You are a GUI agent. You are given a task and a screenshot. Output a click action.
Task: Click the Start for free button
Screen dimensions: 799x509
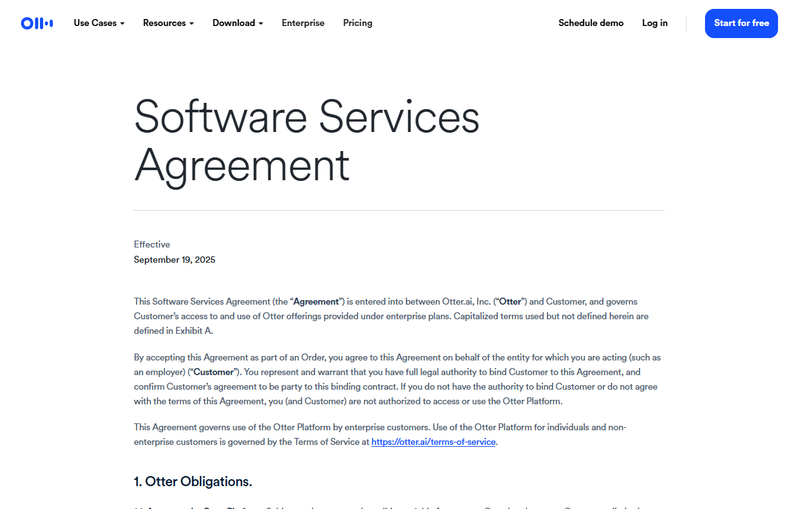(741, 23)
